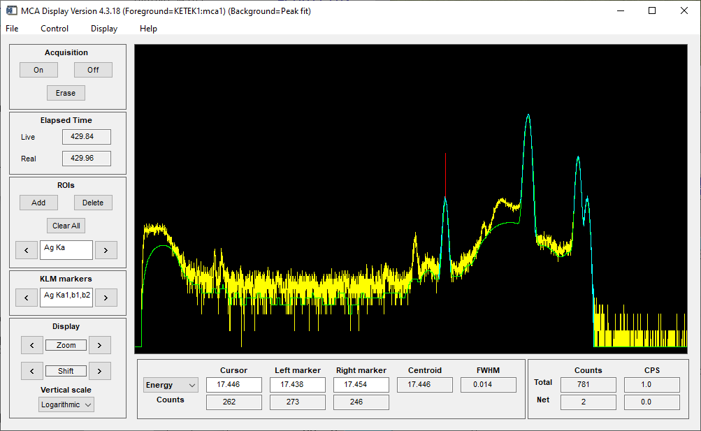This screenshot has height=431, width=701.
Task: Click the Centroid value 17.446
Action: (x=425, y=385)
